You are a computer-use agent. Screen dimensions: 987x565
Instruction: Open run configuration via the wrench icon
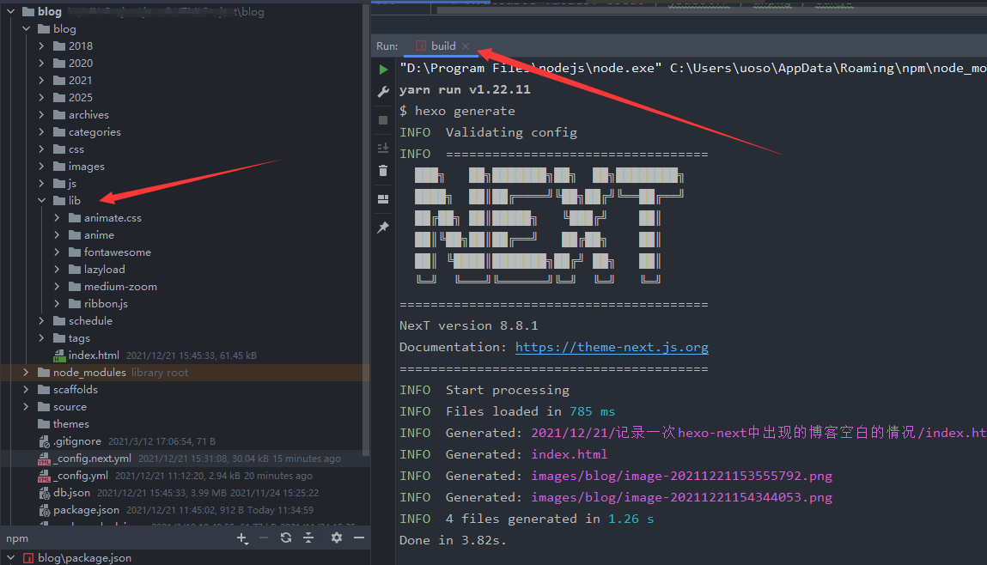coord(383,92)
